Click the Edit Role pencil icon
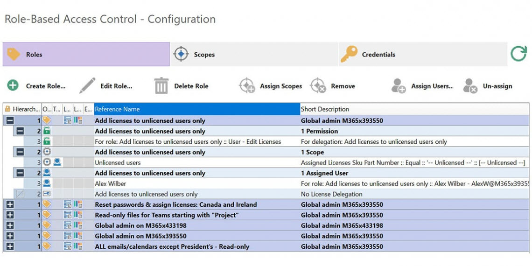Viewport: 532px width, 266px height. click(x=87, y=86)
